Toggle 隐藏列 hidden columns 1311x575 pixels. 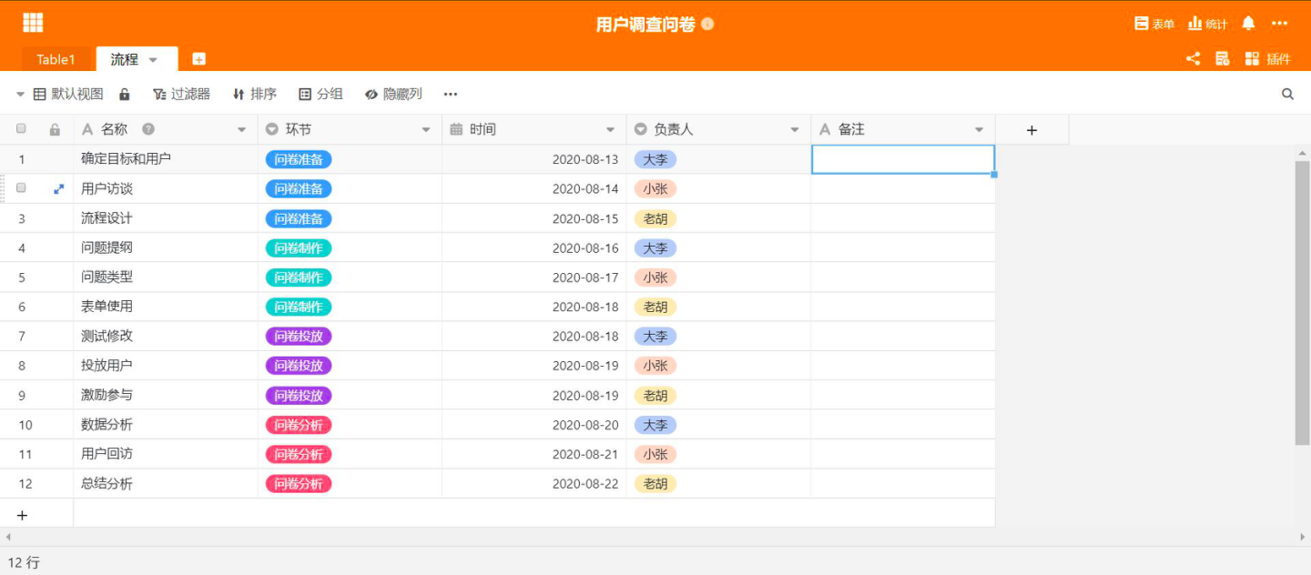(x=393, y=94)
